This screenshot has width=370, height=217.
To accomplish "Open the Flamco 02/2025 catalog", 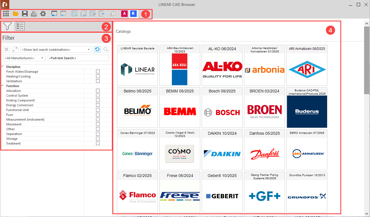I will pos(138,192).
